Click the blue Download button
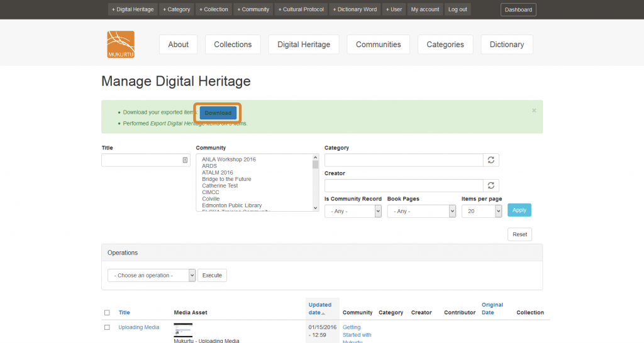The image size is (644, 343). [x=218, y=113]
